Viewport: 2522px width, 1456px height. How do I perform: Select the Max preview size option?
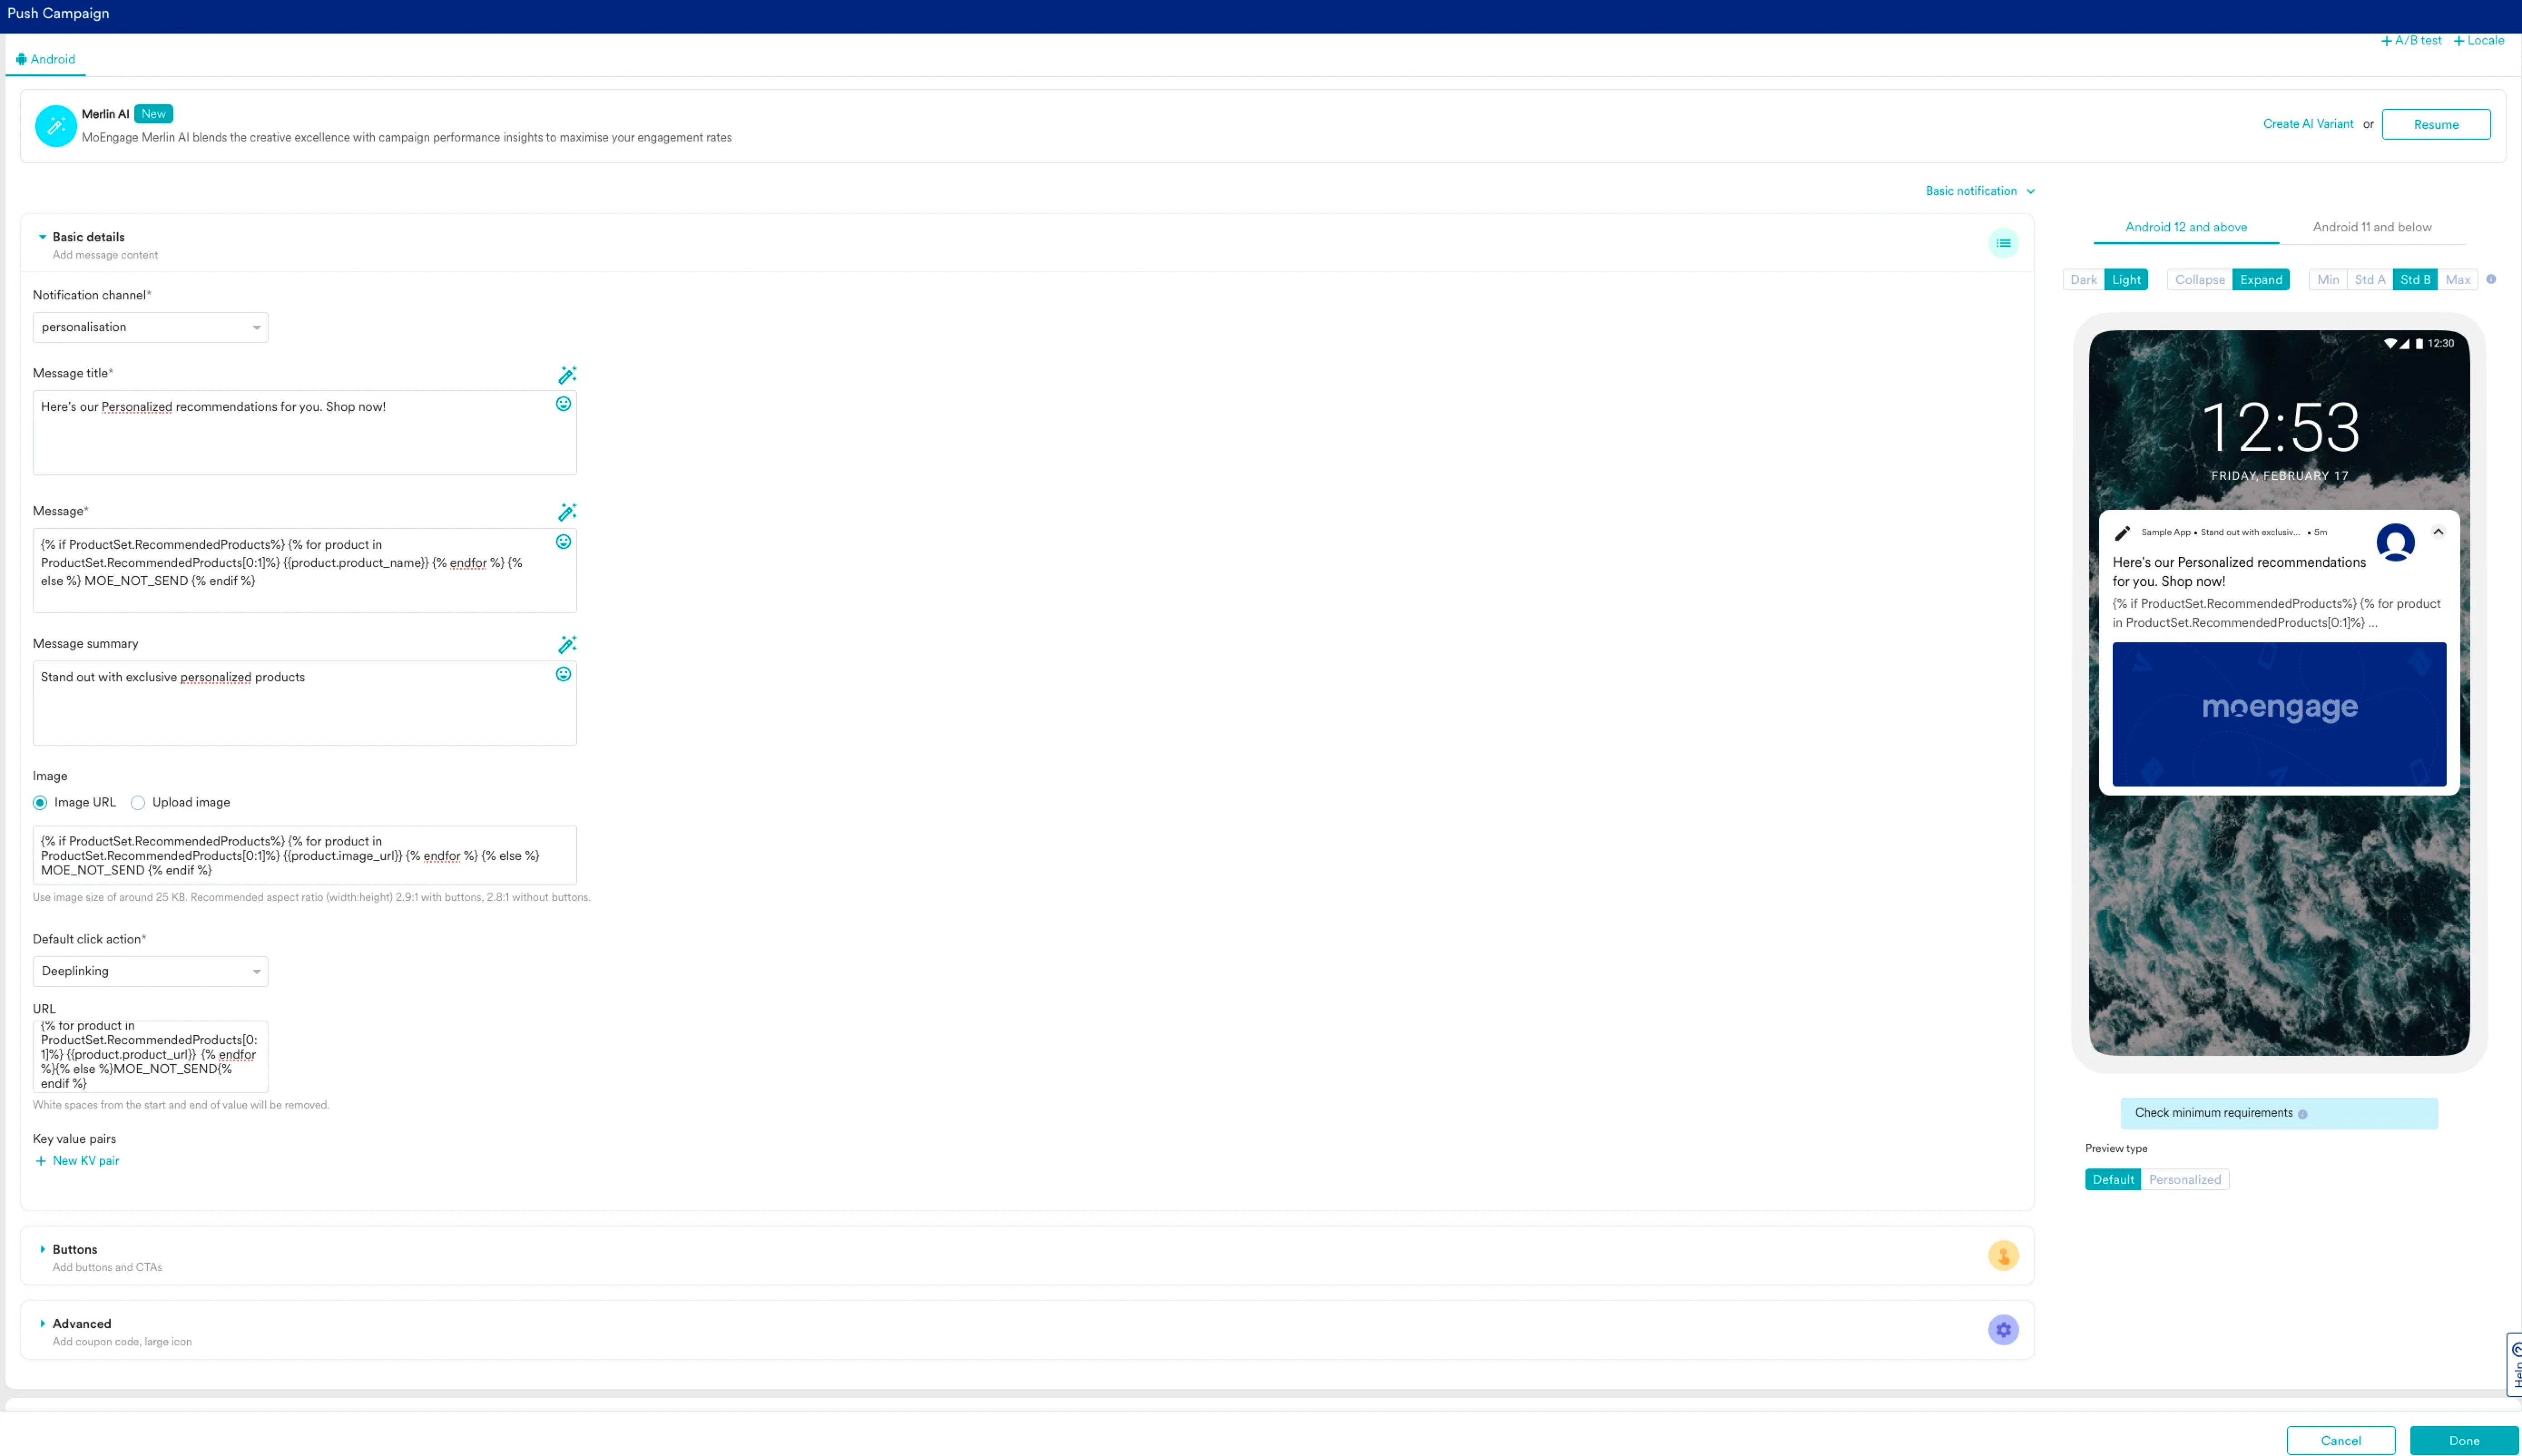click(2457, 280)
